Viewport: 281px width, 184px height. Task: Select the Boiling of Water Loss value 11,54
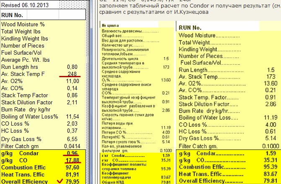coord(72,116)
